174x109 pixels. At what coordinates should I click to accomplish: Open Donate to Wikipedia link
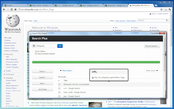11,51
